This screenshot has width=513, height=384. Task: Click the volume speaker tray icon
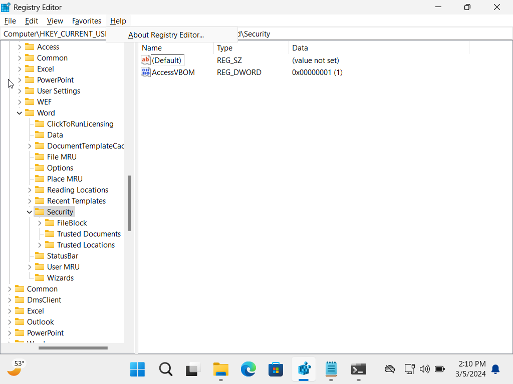point(425,369)
